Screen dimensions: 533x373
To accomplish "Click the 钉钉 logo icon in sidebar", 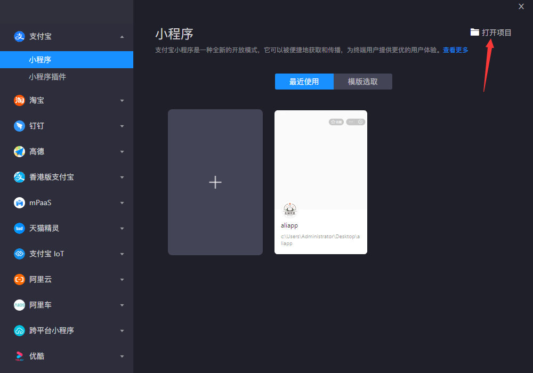I will pos(19,126).
